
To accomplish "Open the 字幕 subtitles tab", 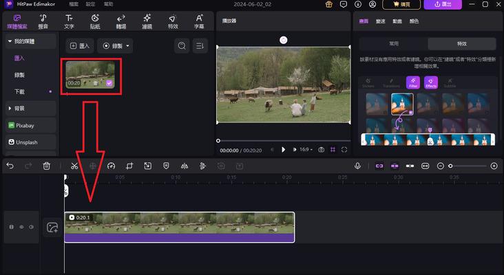I will [x=199, y=21].
